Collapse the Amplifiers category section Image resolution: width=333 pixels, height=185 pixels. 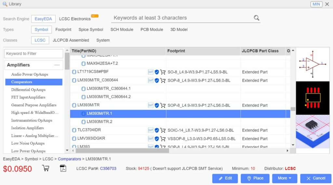click(x=57, y=65)
